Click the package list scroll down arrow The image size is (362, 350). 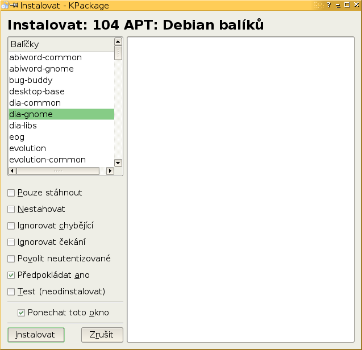click(118, 163)
